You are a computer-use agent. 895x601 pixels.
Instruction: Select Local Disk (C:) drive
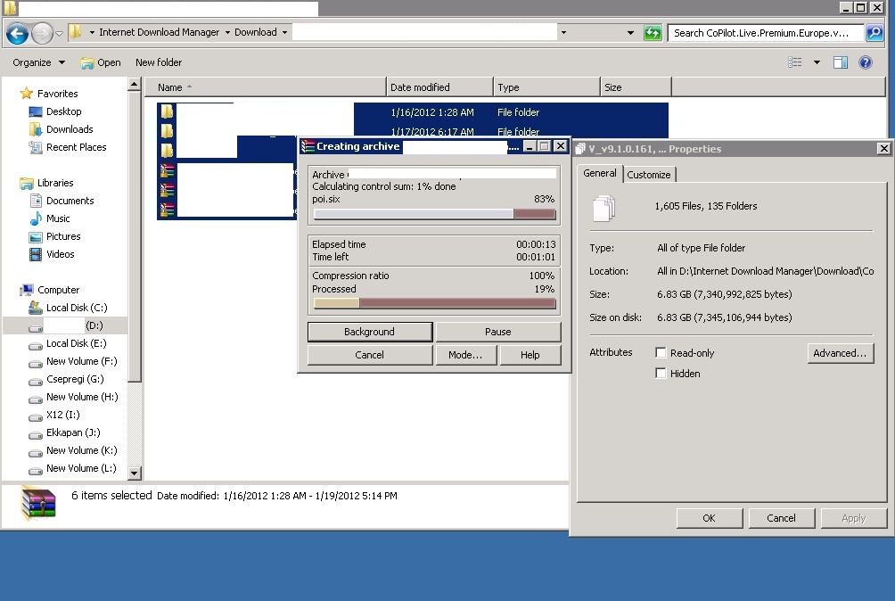pyautogui.click(x=76, y=308)
